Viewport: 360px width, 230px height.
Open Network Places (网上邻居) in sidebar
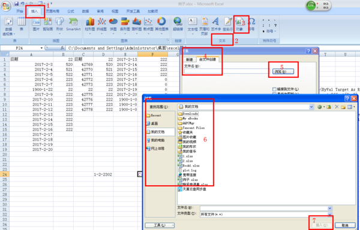click(x=155, y=149)
